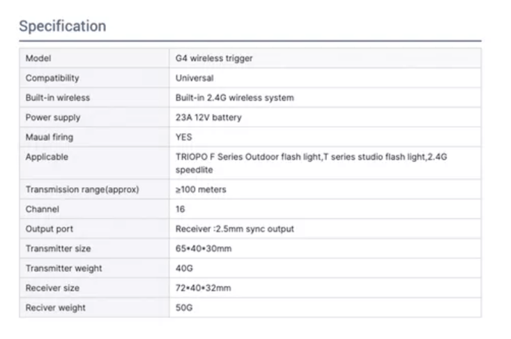Select the Maual firing label
The height and width of the screenshot is (339, 511).
click(x=50, y=137)
